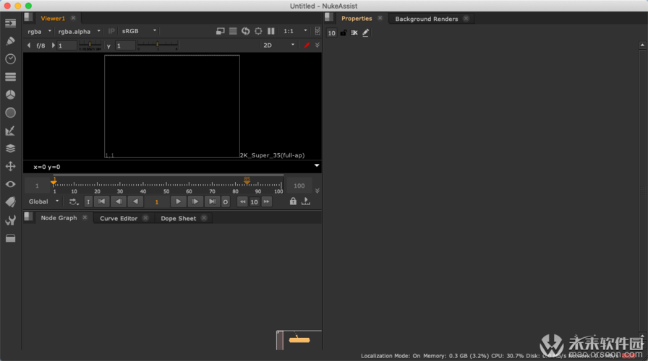Click the viewer scanlines icon
648x361 pixels.
pos(233,31)
